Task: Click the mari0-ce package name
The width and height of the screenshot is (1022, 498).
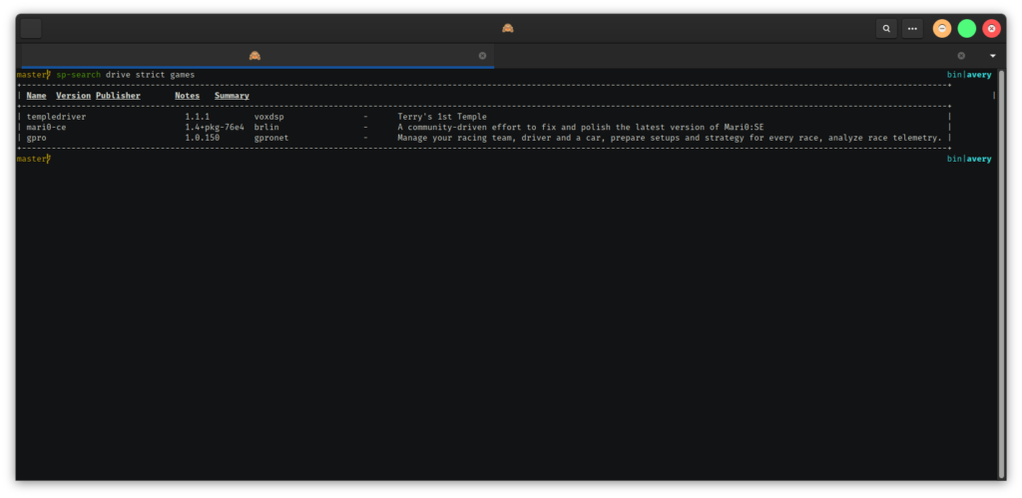Action: click(x=46, y=127)
